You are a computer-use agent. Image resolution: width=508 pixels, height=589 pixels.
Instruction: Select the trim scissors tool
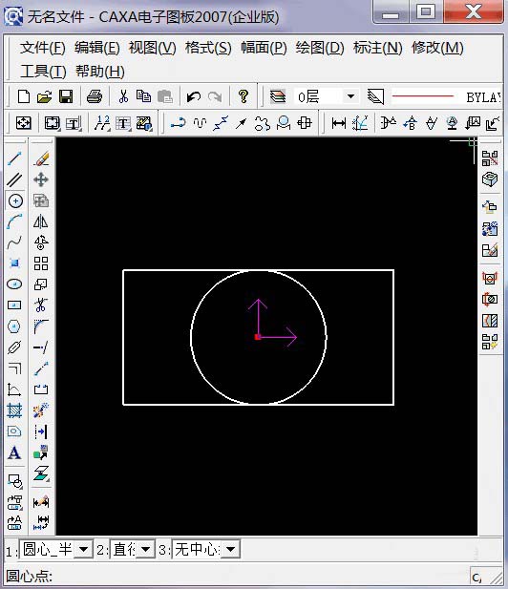pos(40,305)
